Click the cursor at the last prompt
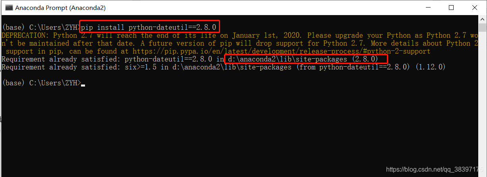The width and height of the screenshot is (487, 177). (83, 85)
